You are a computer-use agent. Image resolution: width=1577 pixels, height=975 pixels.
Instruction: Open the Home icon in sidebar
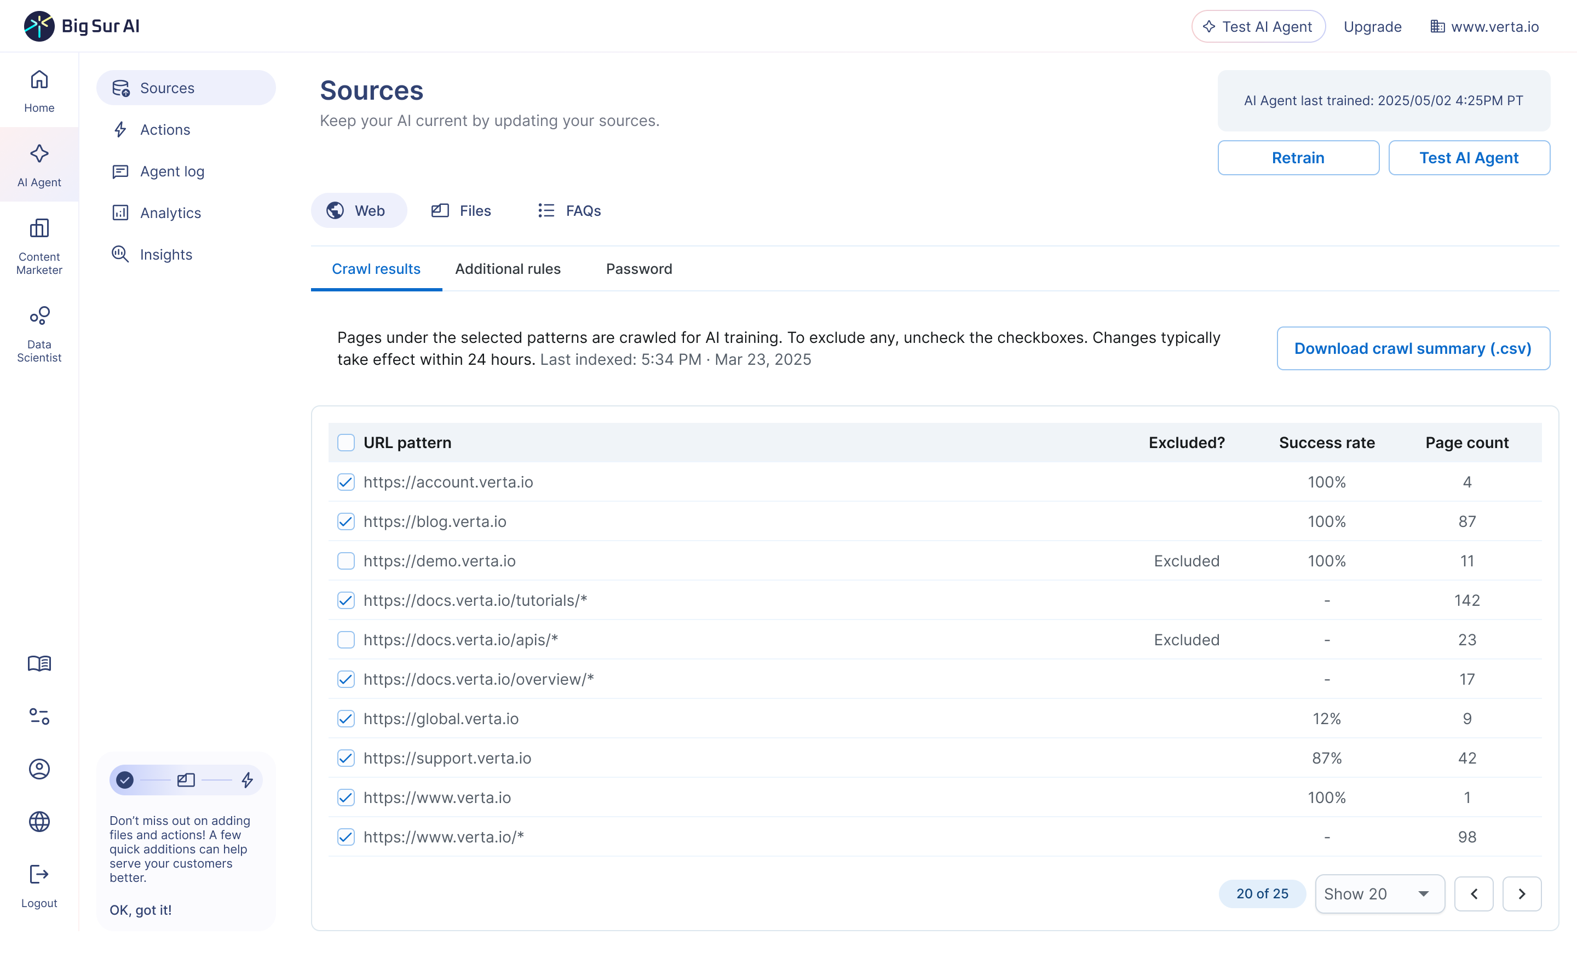(39, 90)
